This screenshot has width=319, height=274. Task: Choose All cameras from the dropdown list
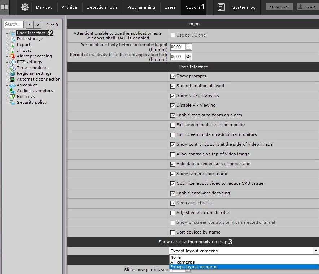tap(182, 262)
